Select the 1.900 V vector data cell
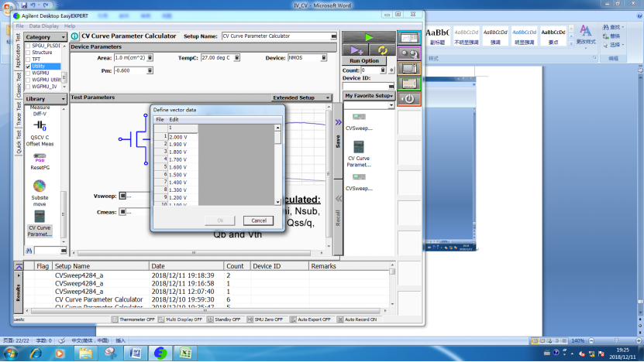The width and height of the screenshot is (644, 362). click(x=183, y=145)
